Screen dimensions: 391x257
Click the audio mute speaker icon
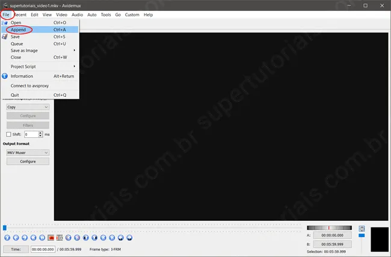[x=362, y=229]
